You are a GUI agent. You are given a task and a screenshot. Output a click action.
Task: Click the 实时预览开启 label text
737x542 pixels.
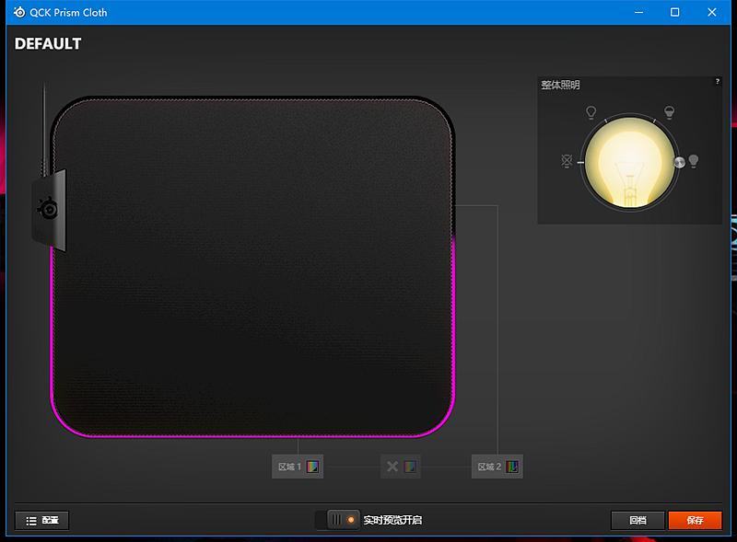coord(392,520)
